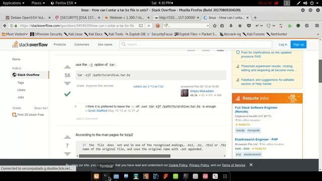This screenshot has width=322, height=181.
Task: Open Jobs in the left sidebar
Action: tap(21, 97)
